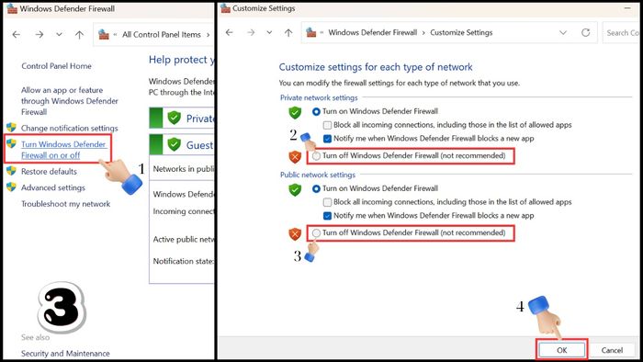Click shield icon beside Change notification settings
The image size is (643, 362).
click(x=11, y=127)
